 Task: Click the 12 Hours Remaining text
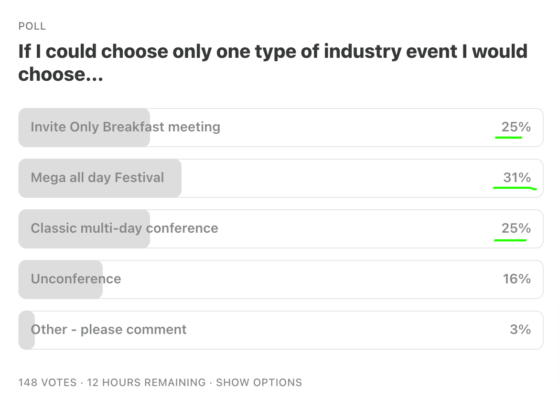point(146,382)
